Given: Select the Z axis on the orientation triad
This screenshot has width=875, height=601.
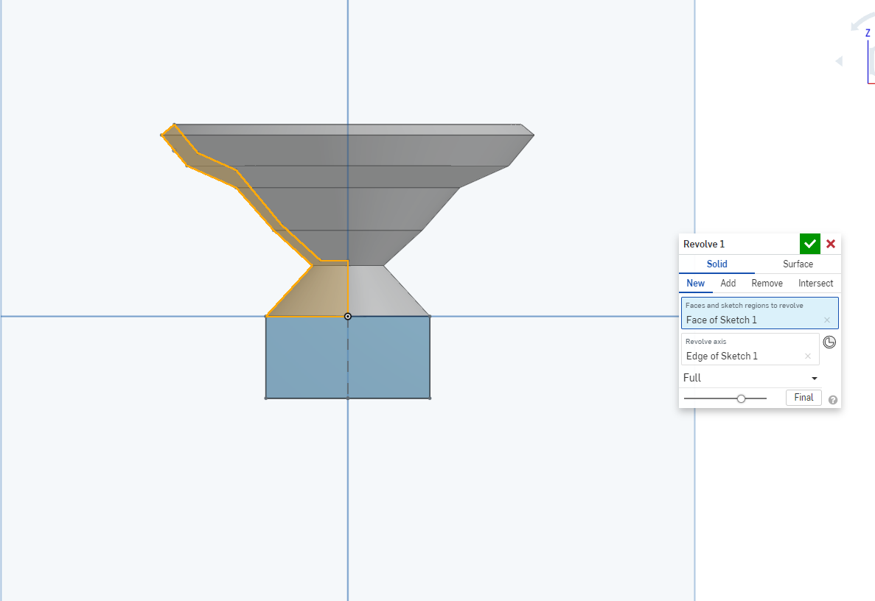Looking at the screenshot, I should (865, 33).
